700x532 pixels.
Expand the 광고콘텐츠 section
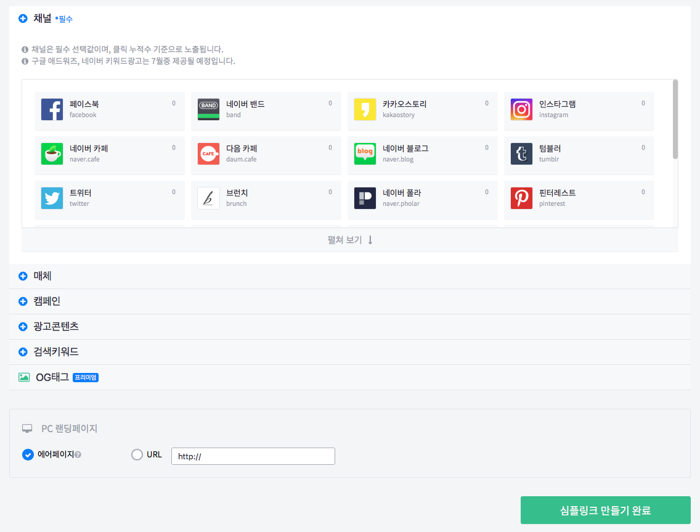click(x=350, y=327)
